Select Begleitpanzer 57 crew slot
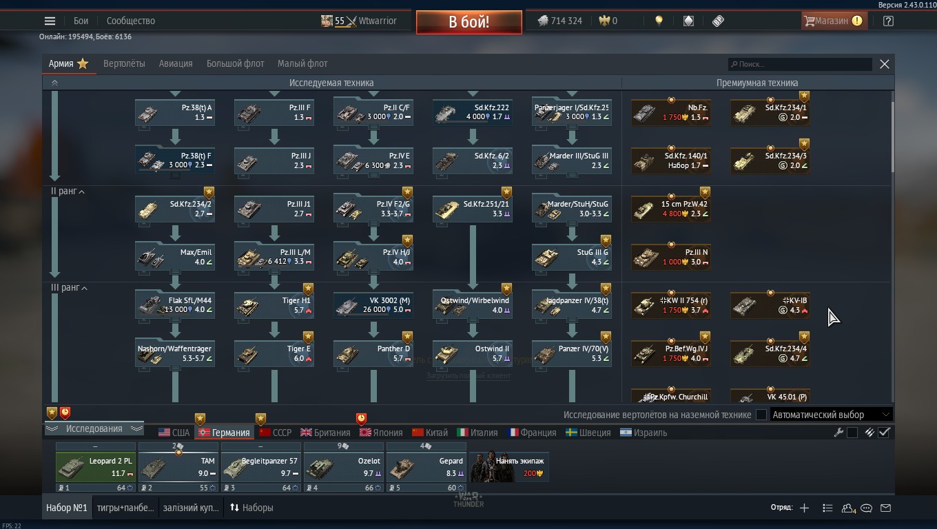This screenshot has height=529, width=937. coord(260,467)
